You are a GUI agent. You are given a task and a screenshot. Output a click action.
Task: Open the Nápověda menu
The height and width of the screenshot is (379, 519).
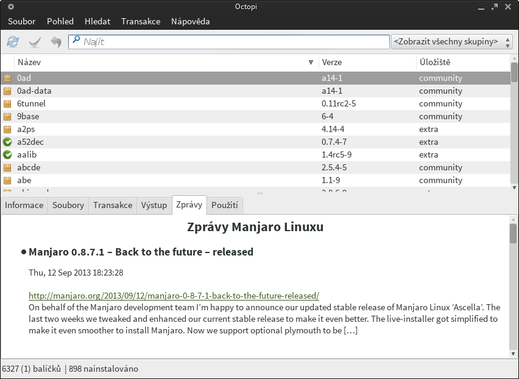click(x=190, y=21)
